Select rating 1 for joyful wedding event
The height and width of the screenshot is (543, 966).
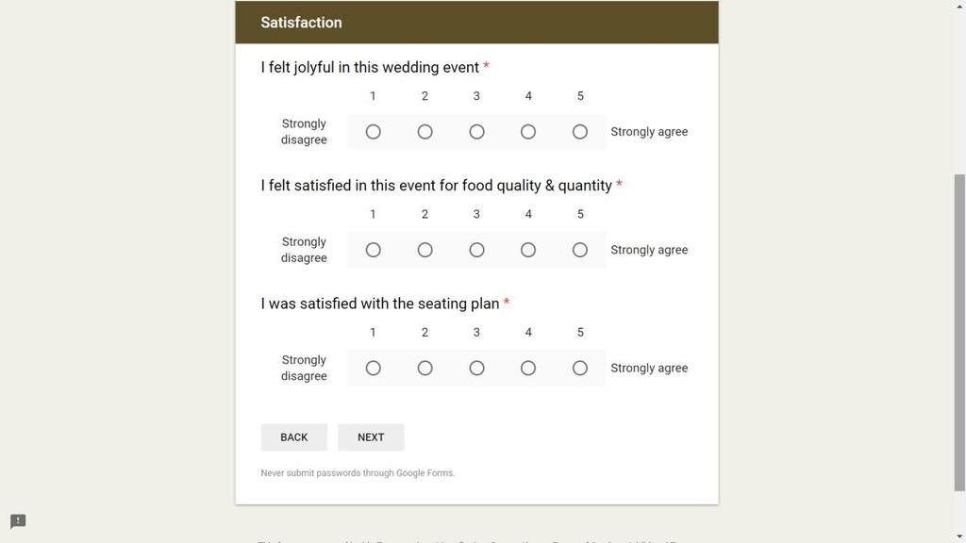pyautogui.click(x=373, y=132)
